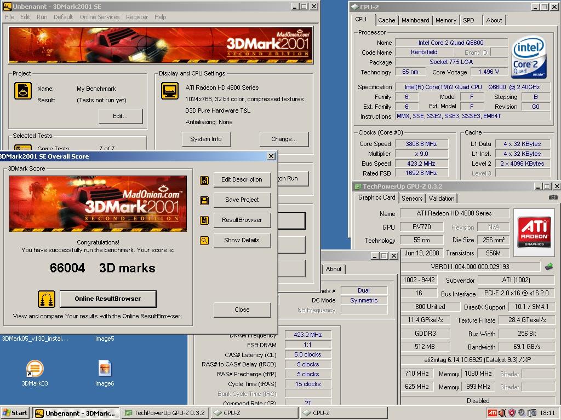Screen dimensions: 561x420
Task: Click the 3DMark2001 SE title bar icon
Action: (x=7, y=7)
